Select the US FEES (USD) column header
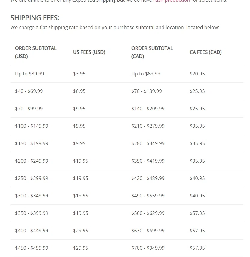Screen dimensions: 250x257 89,52
